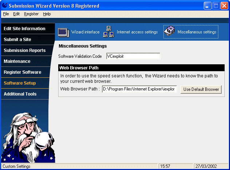Click the Wizard interface monitor icon
This screenshot has height=170, width=230.
(64, 32)
